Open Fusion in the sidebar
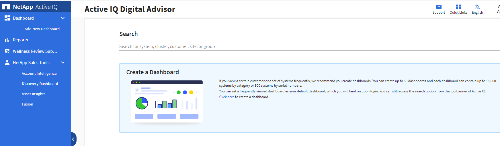The image size is (500, 146). (28, 104)
